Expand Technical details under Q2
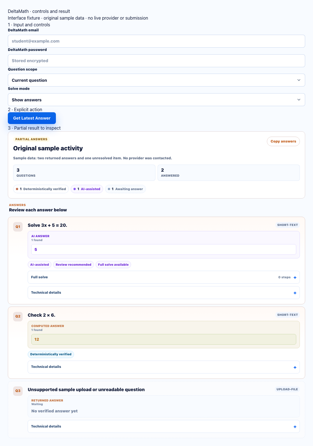313x446 pixels. pos(163,367)
